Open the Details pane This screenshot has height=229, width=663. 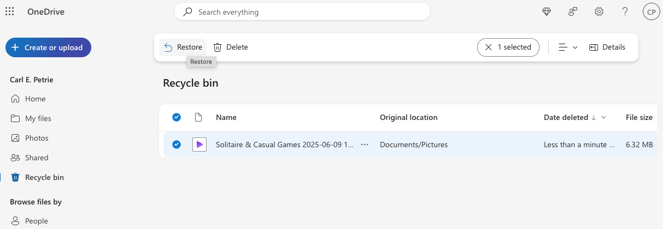[607, 47]
